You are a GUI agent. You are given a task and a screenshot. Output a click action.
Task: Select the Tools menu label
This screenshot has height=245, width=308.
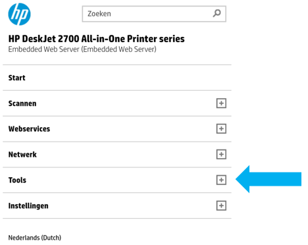pos(17,180)
